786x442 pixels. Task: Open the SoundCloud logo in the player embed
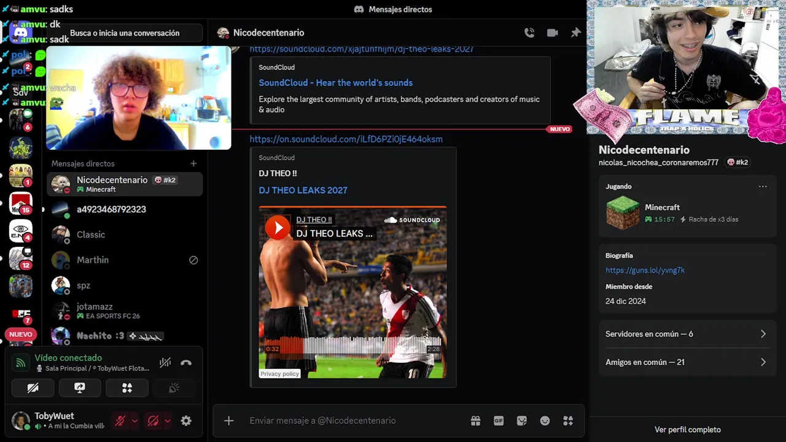pyautogui.click(x=412, y=220)
